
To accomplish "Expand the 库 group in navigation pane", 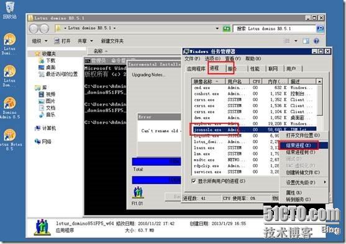I will (41, 87).
